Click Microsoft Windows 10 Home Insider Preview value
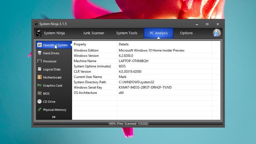The image size is (256, 144). tap(151, 50)
